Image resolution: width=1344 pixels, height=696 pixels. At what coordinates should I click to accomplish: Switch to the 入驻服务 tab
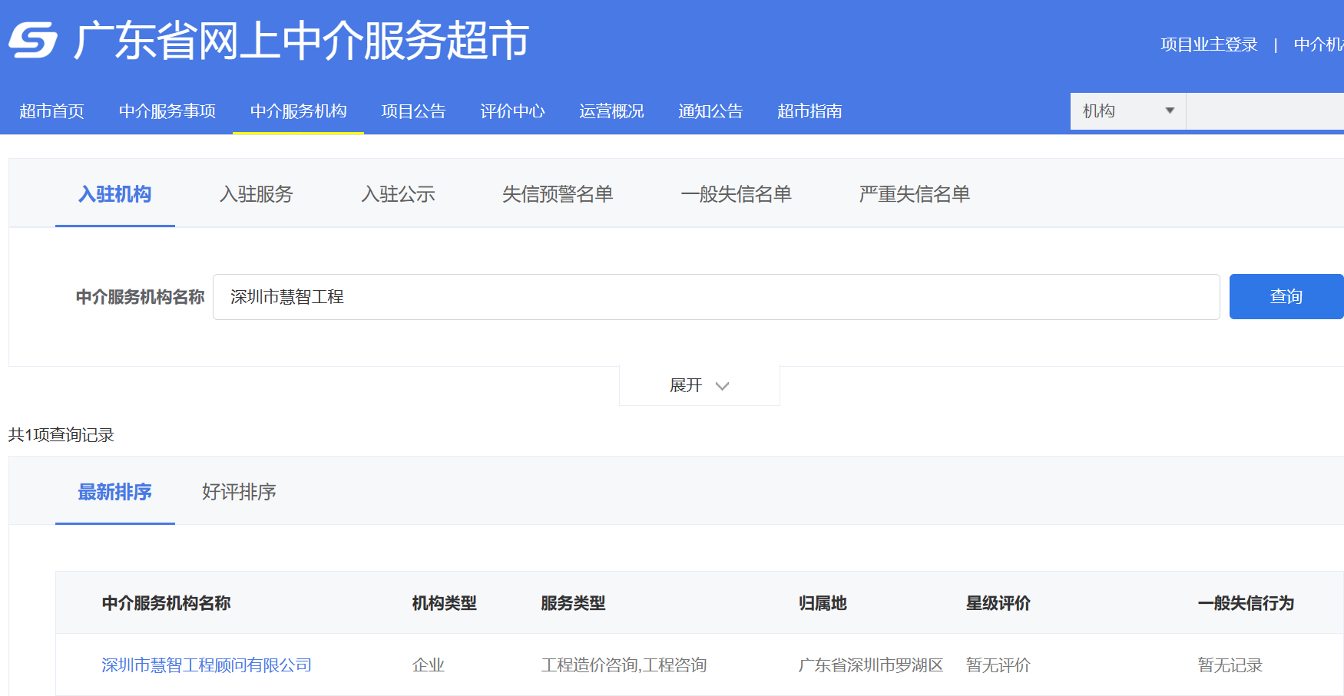coord(257,194)
